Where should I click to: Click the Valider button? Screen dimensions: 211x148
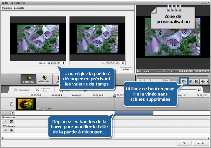[126, 69]
